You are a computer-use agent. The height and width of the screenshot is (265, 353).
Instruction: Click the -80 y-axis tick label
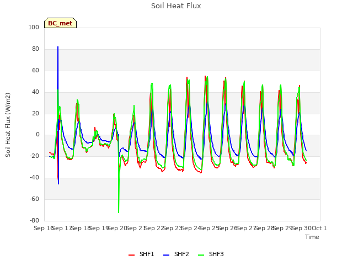(x=34, y=220)
